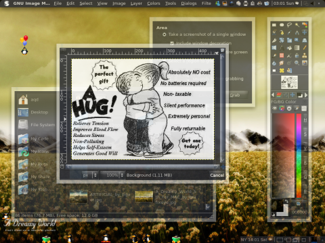325x243 pixels.
Task: Click the foreground color swatch
Action: coord(277,205)
